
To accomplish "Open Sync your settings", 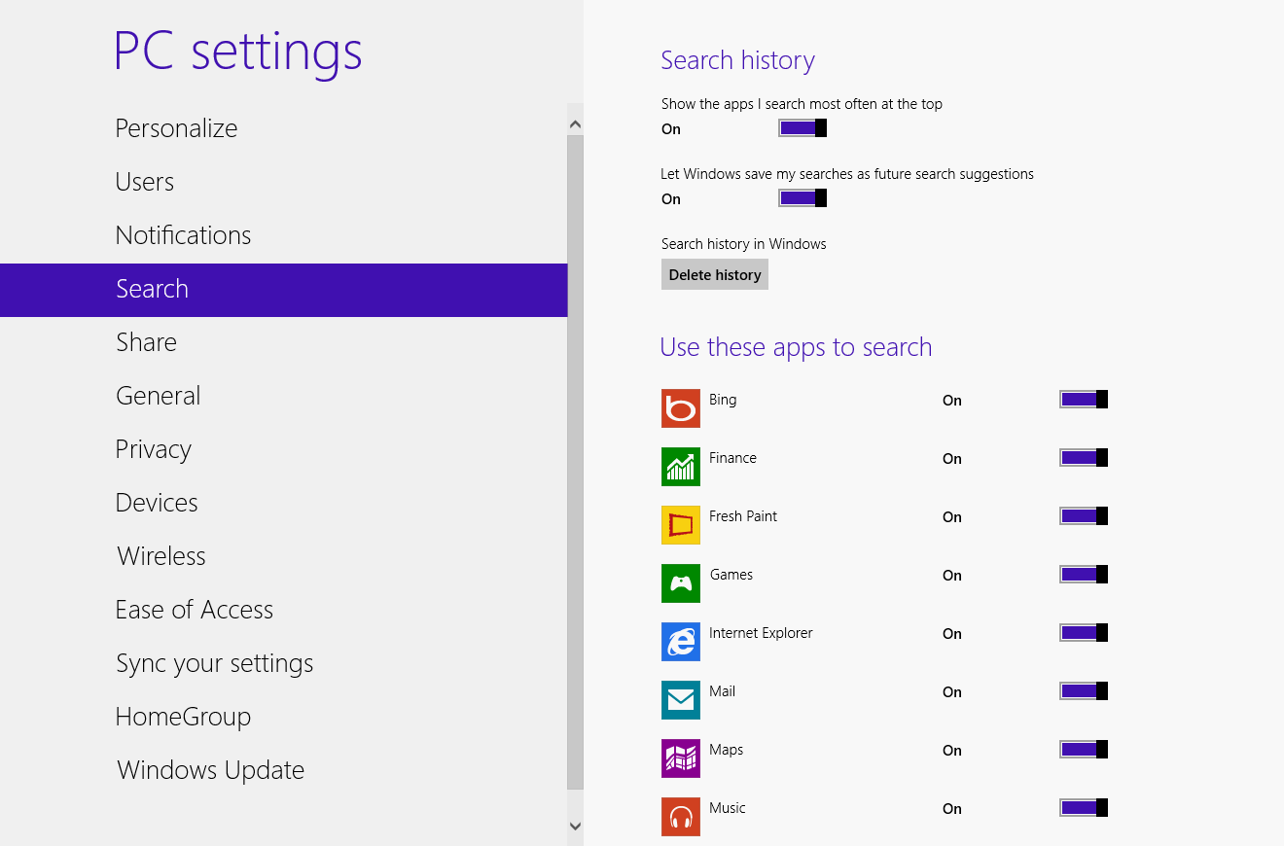I will pyautogui.click(x=283, y=663).
